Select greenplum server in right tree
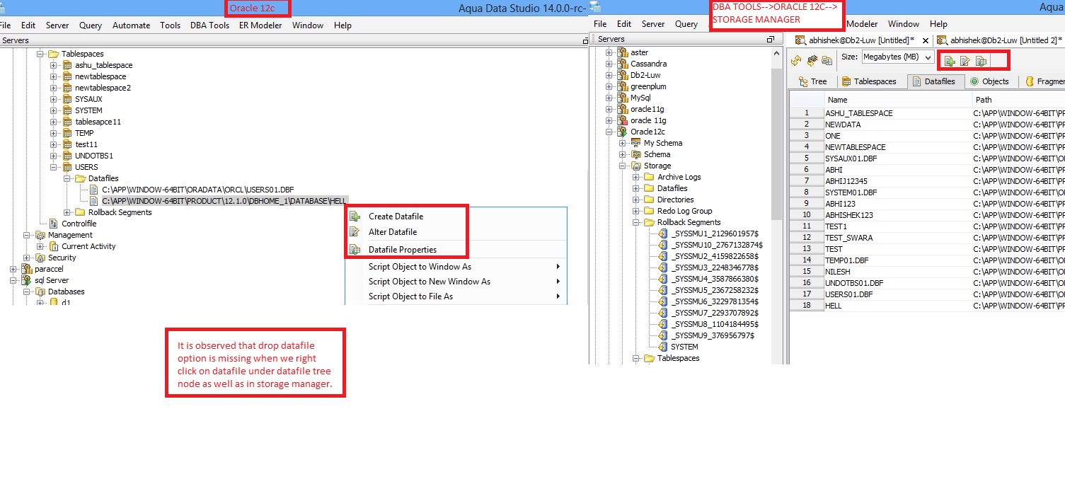 tap(648, 86)
